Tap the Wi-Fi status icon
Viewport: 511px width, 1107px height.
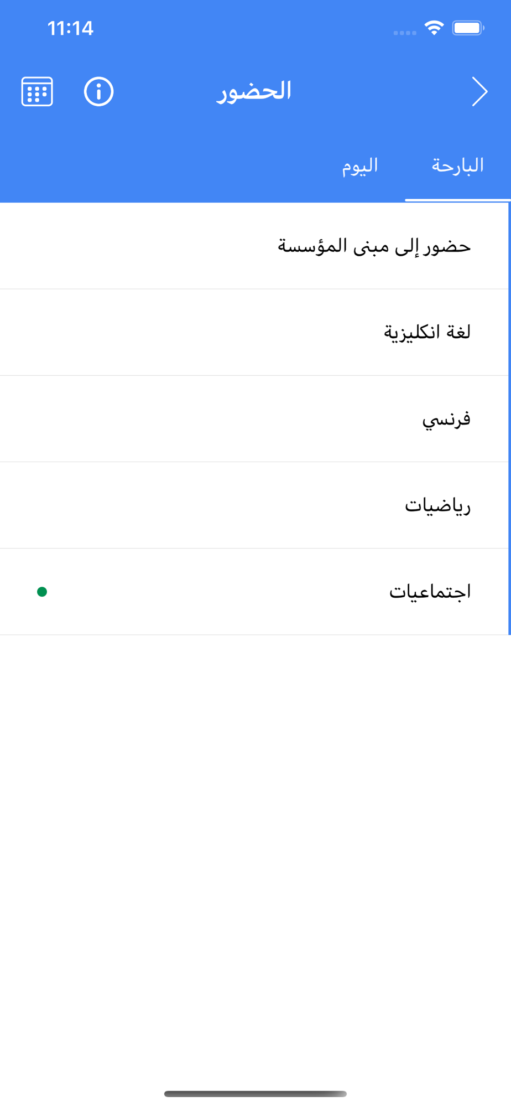434,28
